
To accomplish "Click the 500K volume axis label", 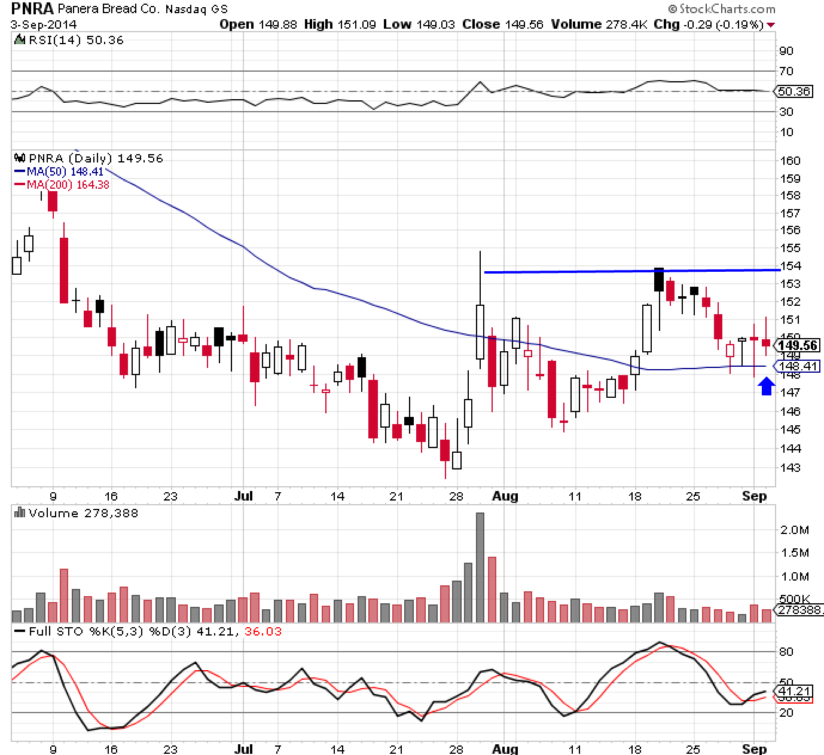I will 795,599.
